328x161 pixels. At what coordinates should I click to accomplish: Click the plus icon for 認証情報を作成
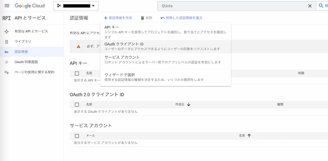coord(106,18)
